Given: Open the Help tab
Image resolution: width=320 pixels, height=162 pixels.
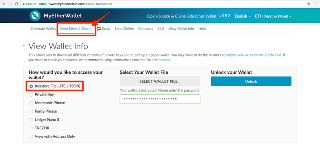Looking at the screenshot, I should (x=202, y=29).
